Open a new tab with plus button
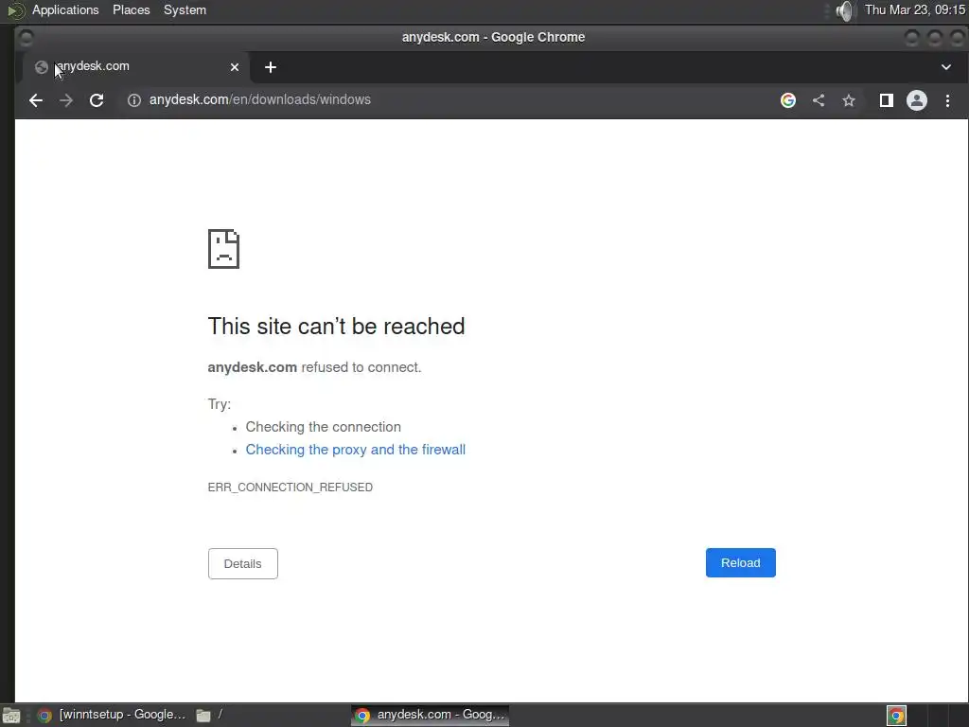Image resolution: width=969 pixels, height=727 pixels. pyautogui.click(x=270, y=67)
